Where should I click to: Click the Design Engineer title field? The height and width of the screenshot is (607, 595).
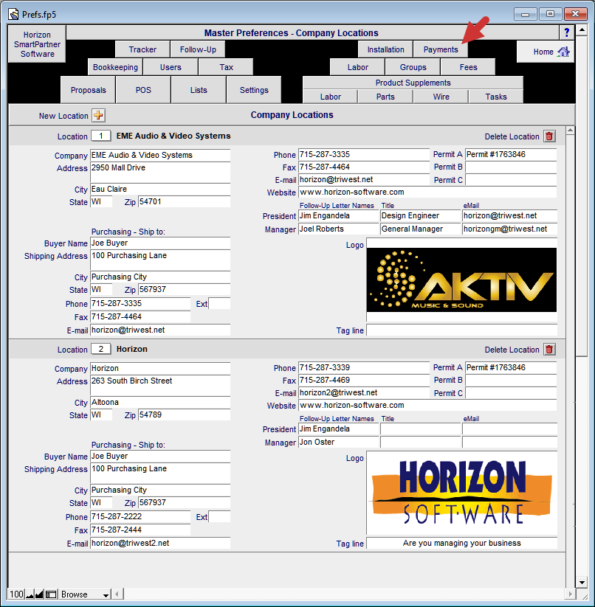point(420,215)
